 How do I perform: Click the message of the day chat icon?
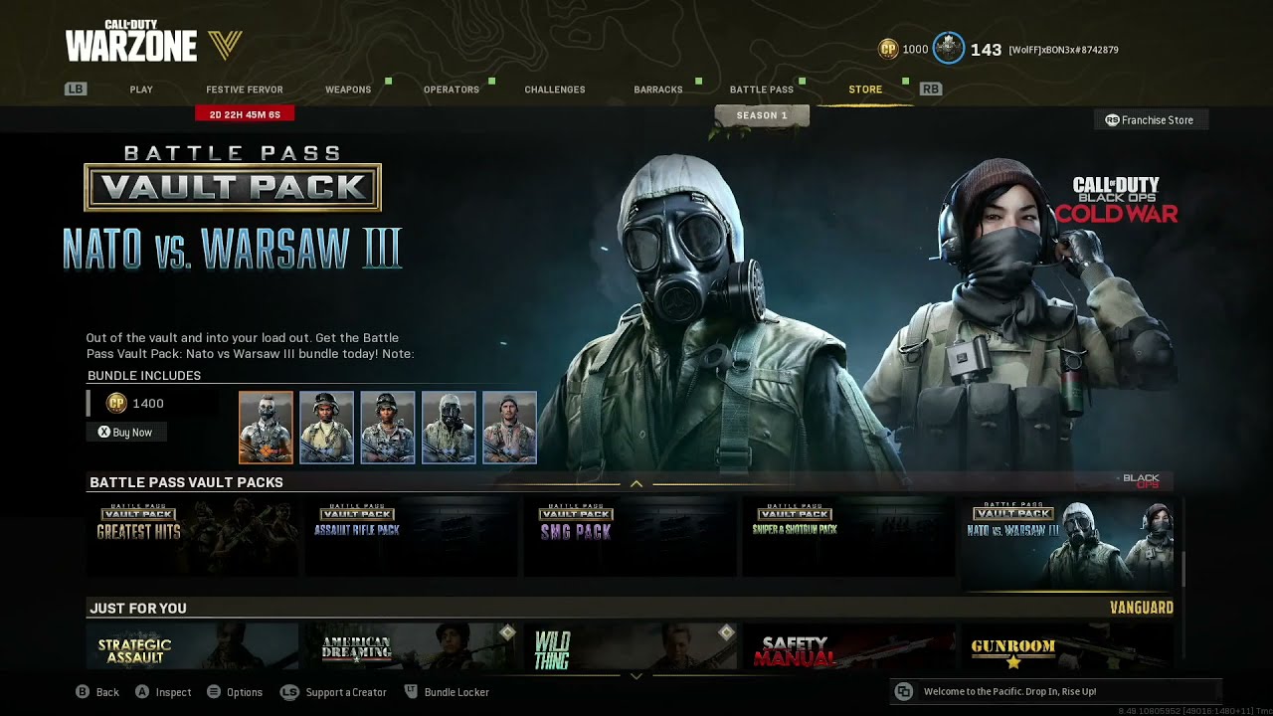coord(903,692)
